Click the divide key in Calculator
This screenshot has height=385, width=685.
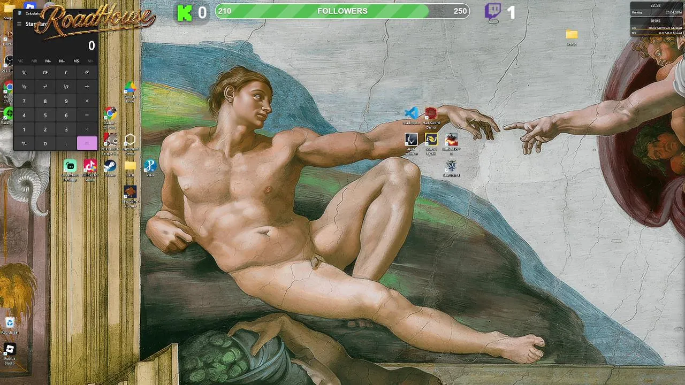[x=87, y=87]
